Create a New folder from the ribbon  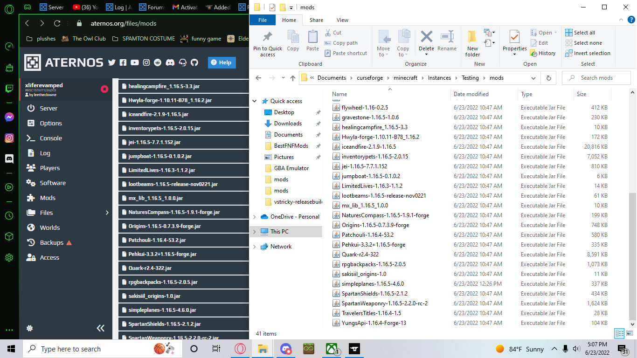click(x=472, y=44)
